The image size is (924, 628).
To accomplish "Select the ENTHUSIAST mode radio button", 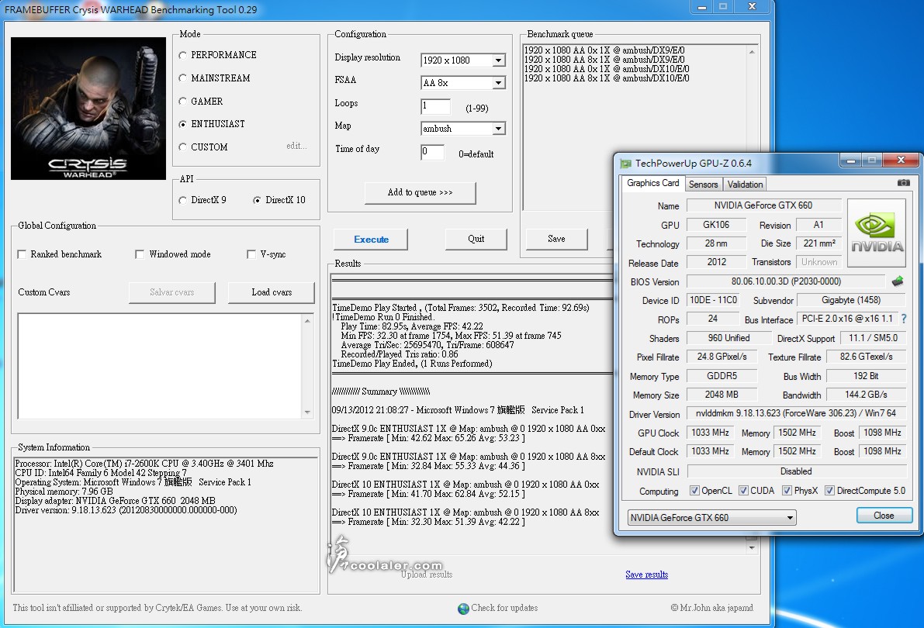I will coord(182,124).
